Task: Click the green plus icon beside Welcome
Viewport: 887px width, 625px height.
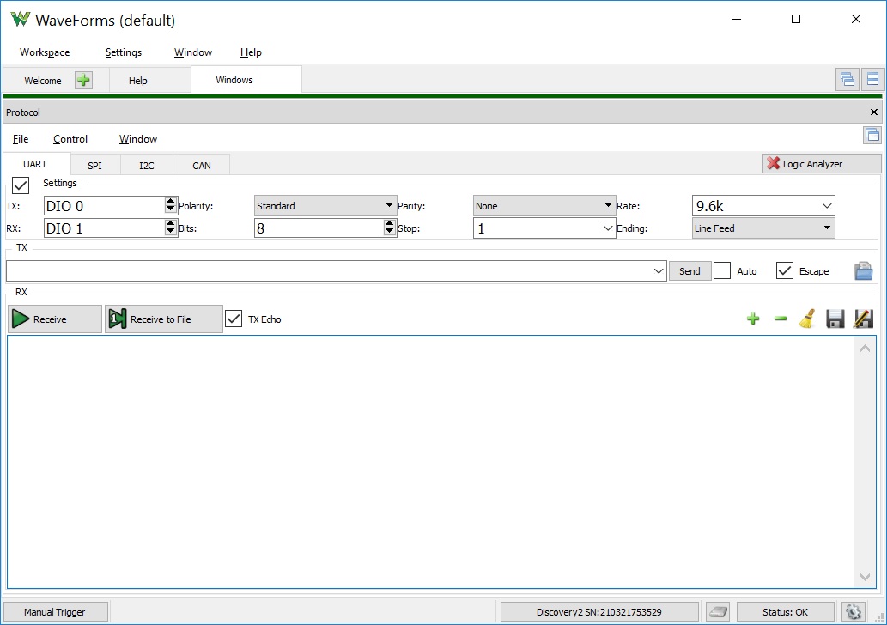Action: click(84, 81)
